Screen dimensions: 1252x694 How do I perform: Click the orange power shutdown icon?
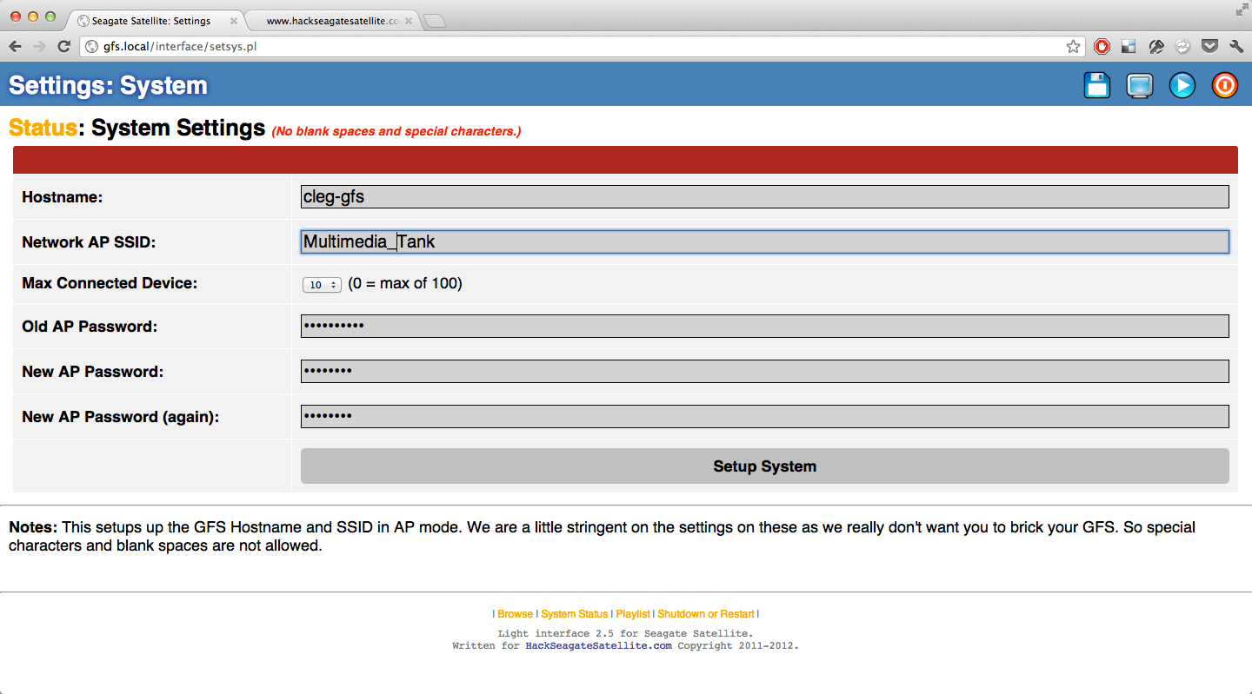(x=1224, y=85)
